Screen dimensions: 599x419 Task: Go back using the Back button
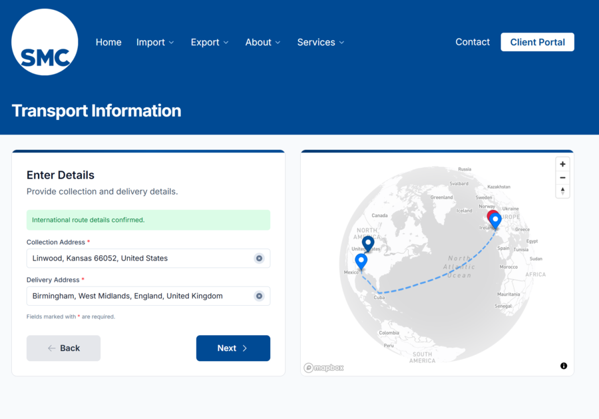coord(63,348)
